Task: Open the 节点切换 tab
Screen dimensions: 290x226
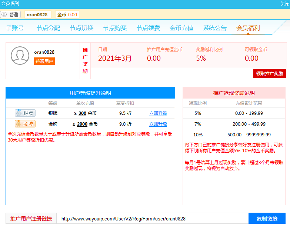Action: tap(81, 28)
